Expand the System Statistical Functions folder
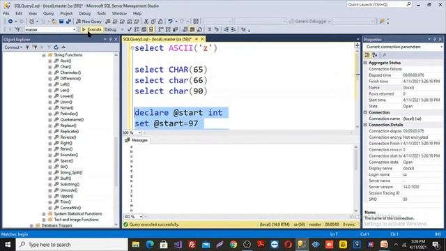 click(44, 214)
